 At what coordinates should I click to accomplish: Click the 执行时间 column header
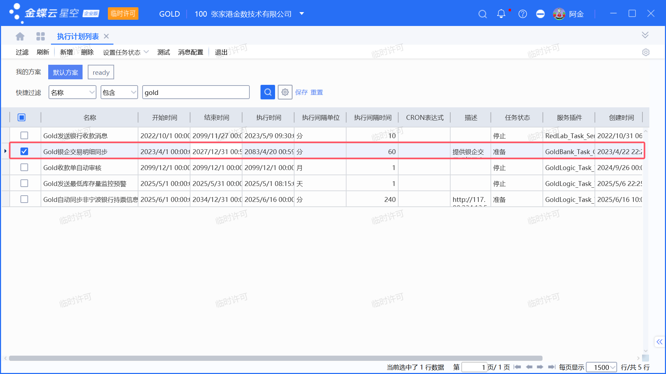click(268, 117)
